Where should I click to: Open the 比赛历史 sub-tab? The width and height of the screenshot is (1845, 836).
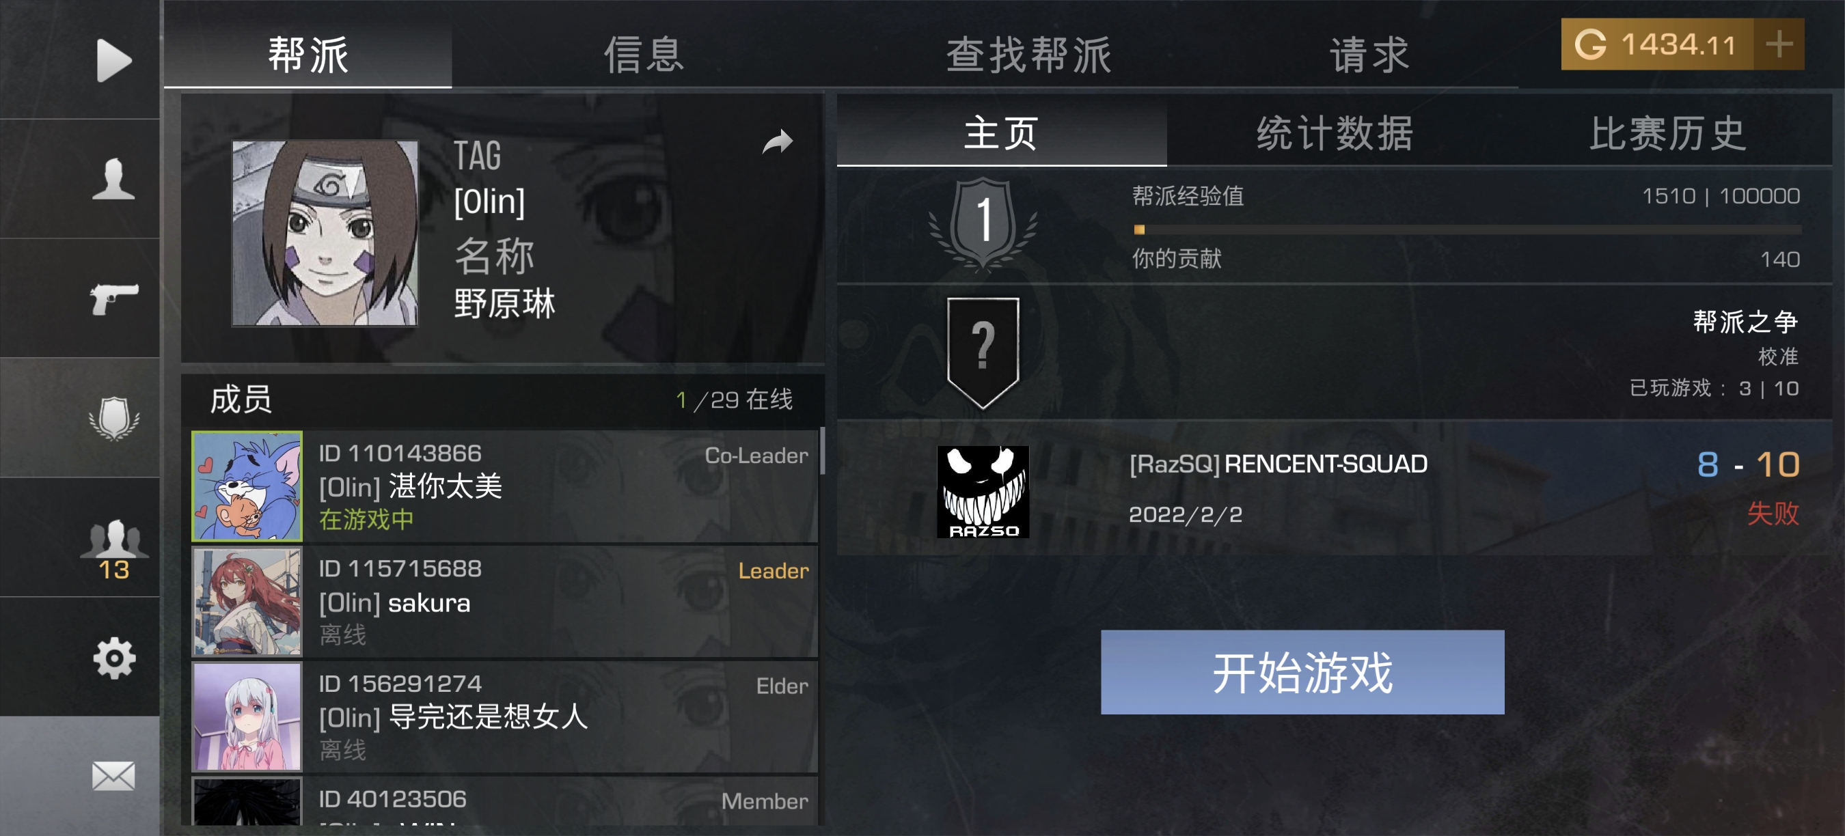1667,133
